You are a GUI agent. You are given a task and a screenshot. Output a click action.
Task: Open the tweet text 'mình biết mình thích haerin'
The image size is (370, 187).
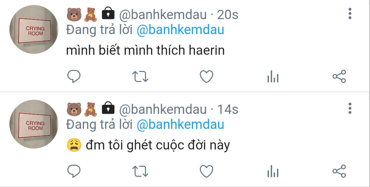click(x=145, y=50)
